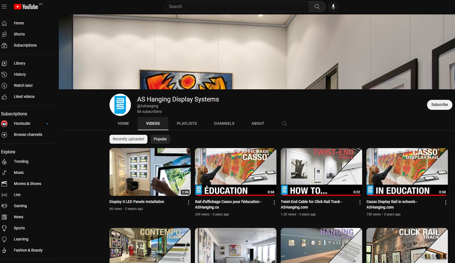
Task: Open options menu for Rail d'affichage Casso video
Action: click(274, 203)
